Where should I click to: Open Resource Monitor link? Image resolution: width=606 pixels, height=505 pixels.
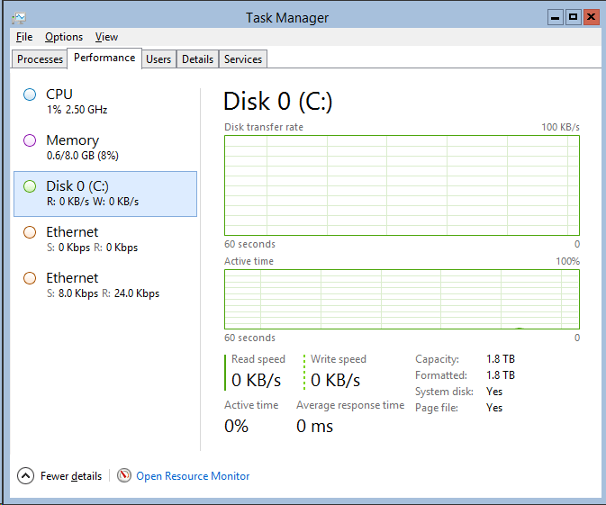[x=193, y=476]
